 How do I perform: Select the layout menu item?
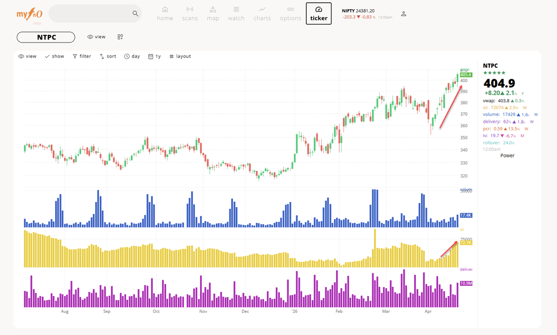click(180, 56)
